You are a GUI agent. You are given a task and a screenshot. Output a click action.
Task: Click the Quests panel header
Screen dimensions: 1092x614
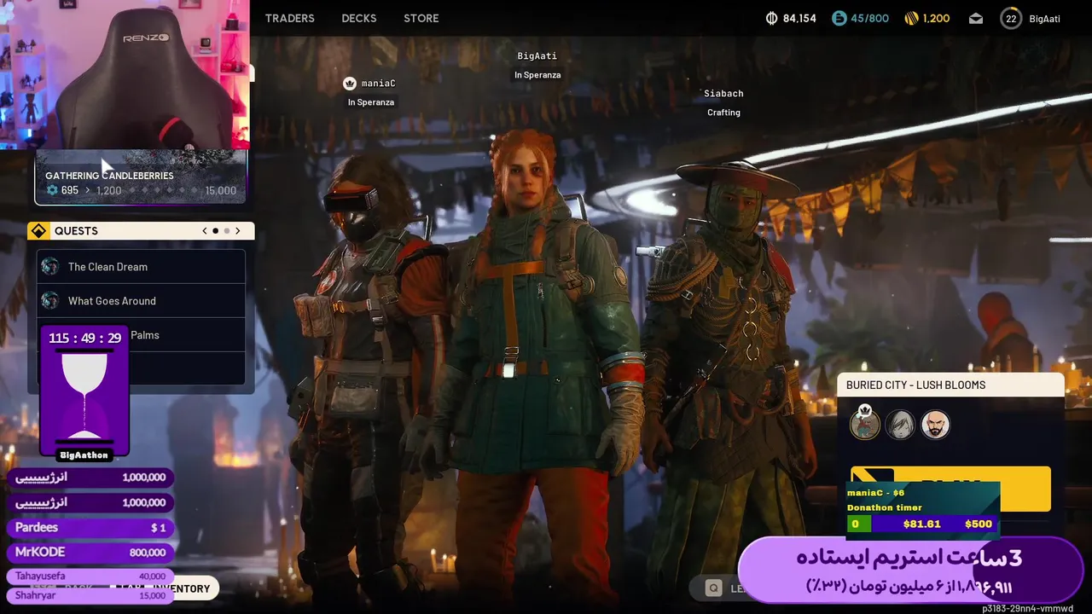[141, 231]
